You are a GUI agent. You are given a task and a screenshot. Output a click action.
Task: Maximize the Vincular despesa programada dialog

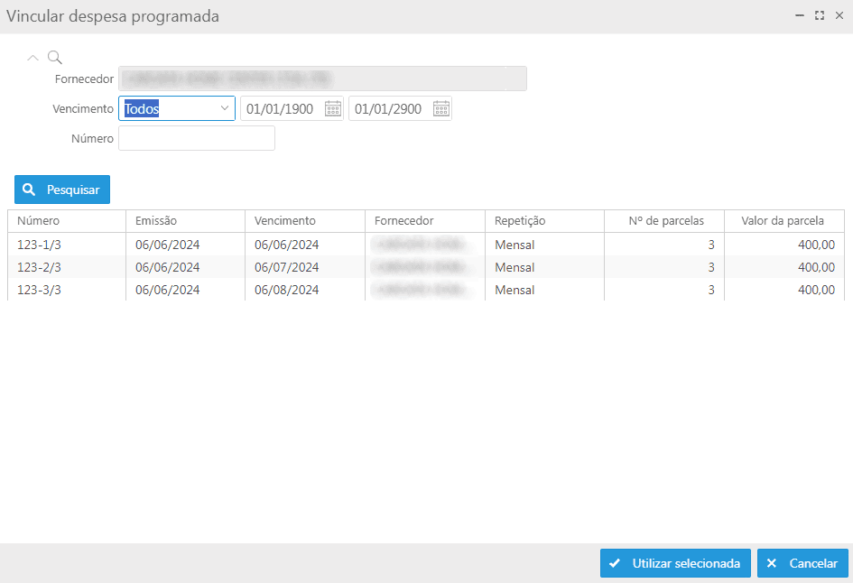tap(820, 16)
